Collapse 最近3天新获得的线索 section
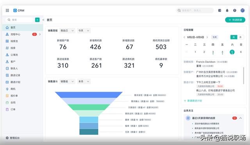Viewport: 250px width, 145px height. pos(241,118)
